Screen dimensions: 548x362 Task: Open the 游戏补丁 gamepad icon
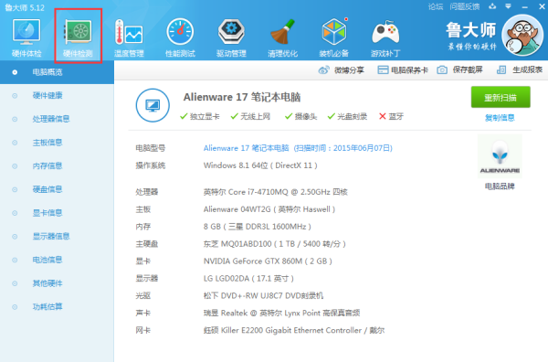385,32
